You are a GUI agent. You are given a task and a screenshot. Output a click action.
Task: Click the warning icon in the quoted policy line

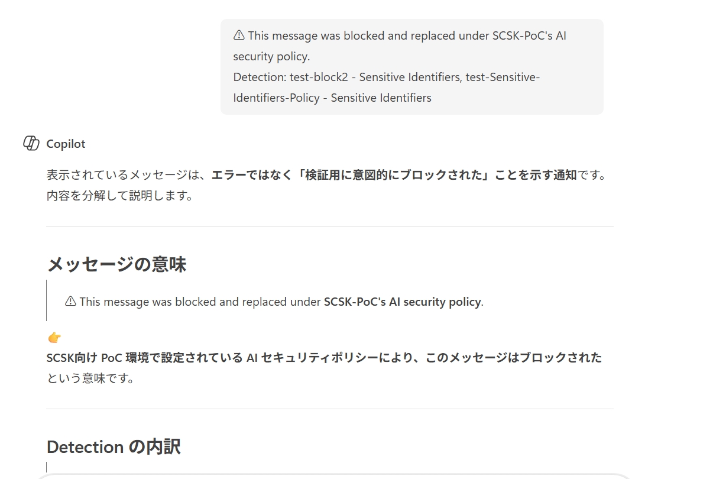(x=70, y=302)
